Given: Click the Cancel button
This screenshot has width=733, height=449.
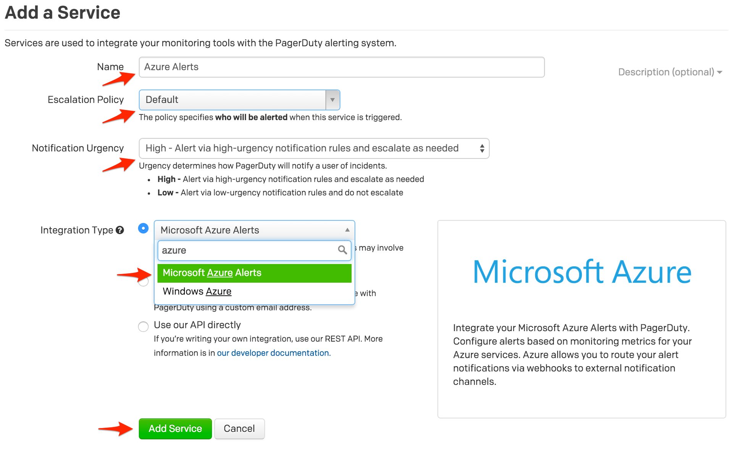Looking at the screenshot, I should (239, 428).
